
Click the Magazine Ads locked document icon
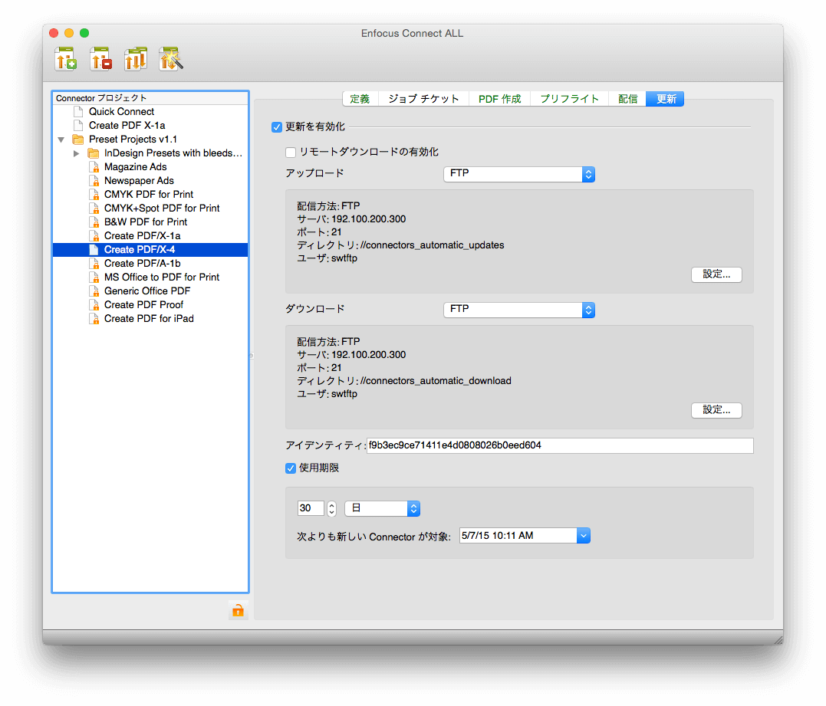coord(94,167)
